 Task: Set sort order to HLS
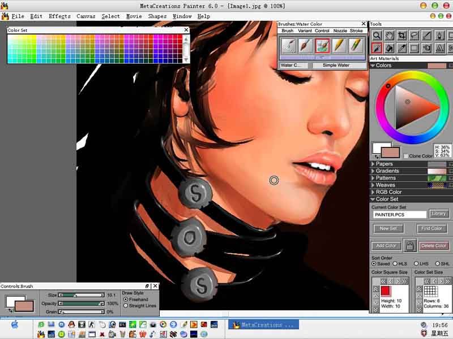pyautogui.click(x=395, y=264)
